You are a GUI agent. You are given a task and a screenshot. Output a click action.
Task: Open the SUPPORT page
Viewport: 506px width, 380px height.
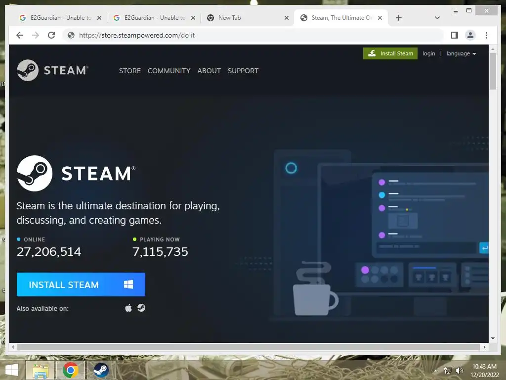243,71
